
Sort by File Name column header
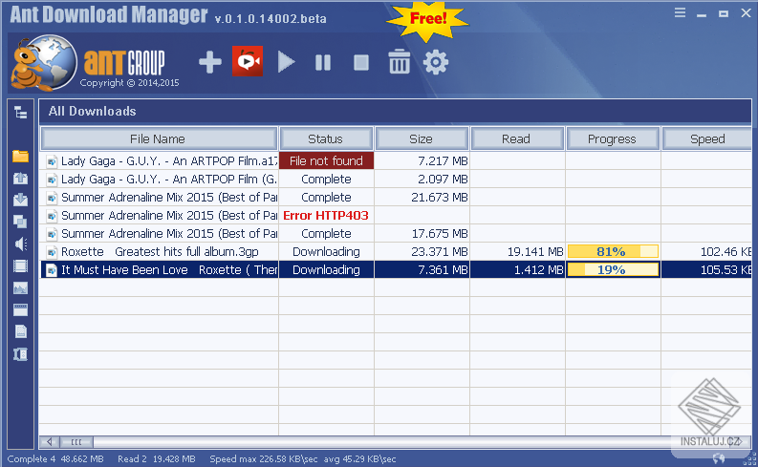[x=159, y=139]
